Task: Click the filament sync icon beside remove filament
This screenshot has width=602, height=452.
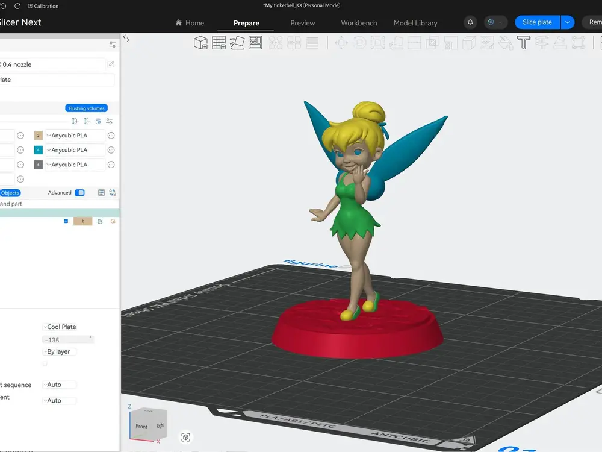Action: coord(98,121)
